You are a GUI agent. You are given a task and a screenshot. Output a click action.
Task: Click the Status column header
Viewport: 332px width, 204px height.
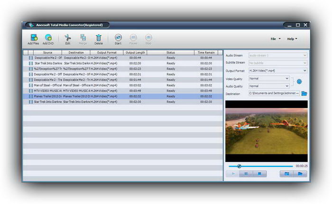170,53
